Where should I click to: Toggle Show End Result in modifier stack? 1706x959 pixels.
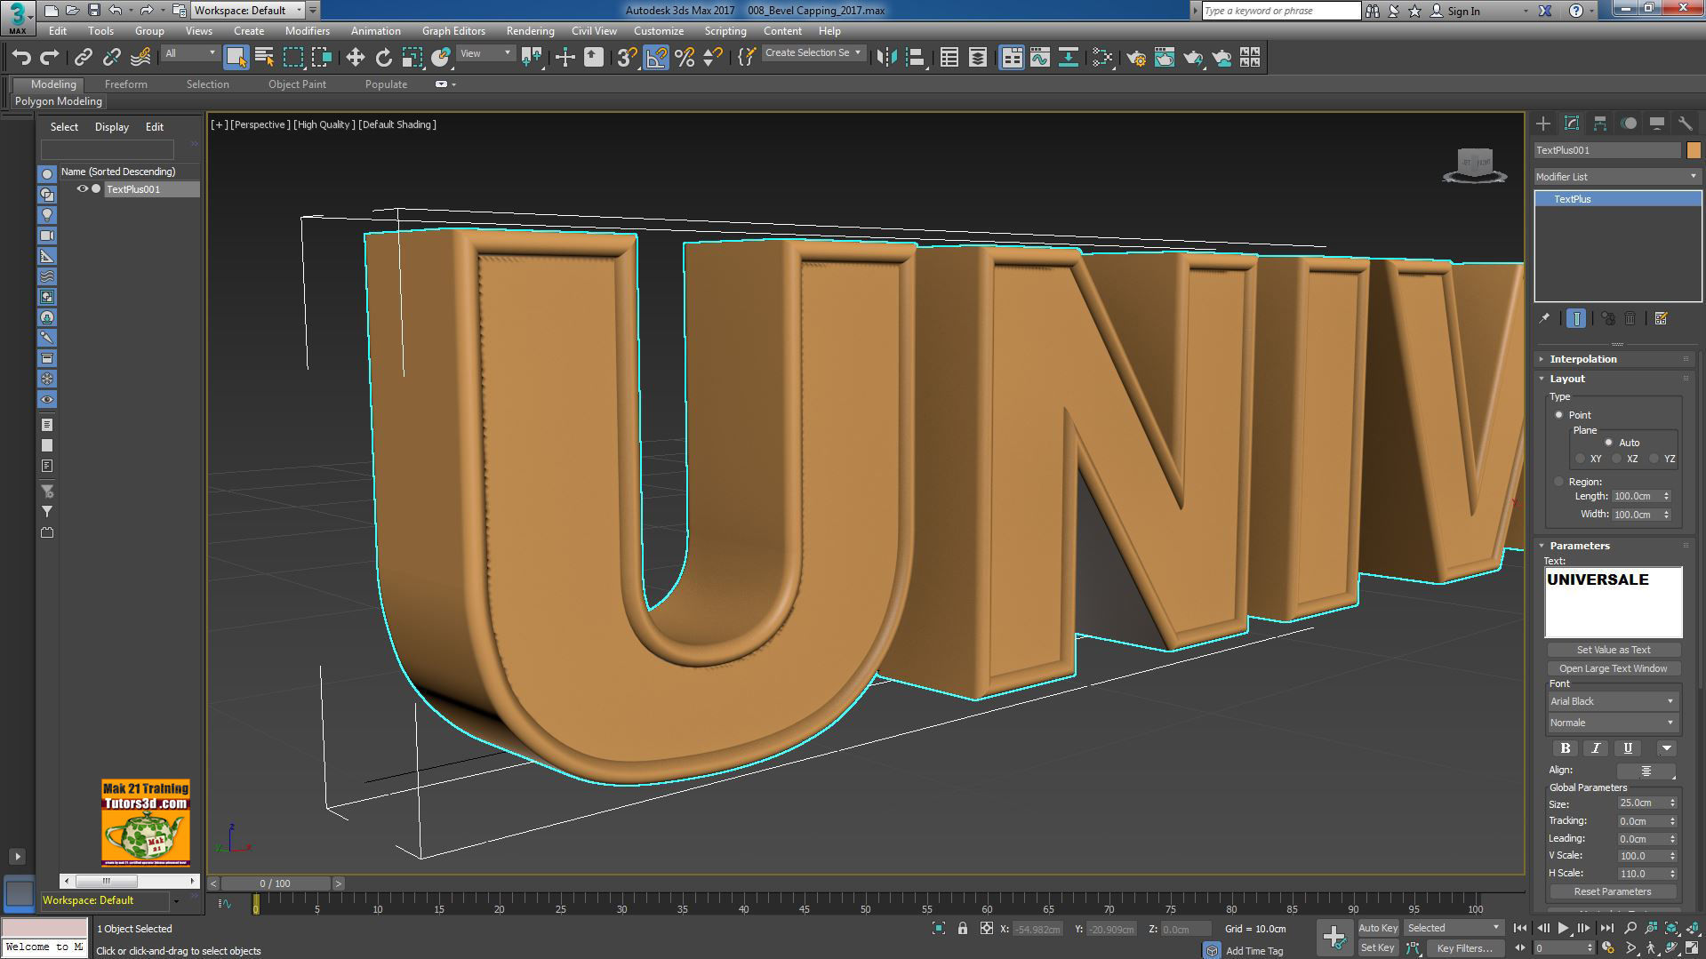coord(1576,318)
